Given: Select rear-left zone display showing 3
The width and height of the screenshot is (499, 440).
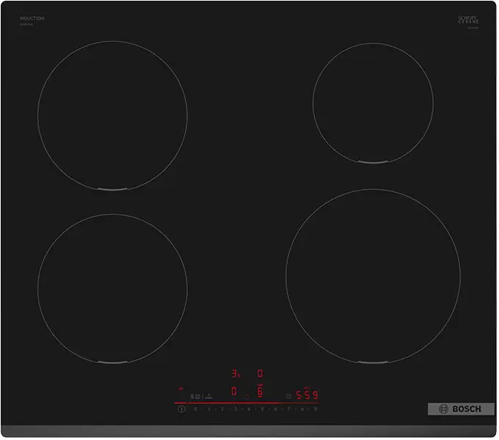Looking at the screenshot, I should tap(235, 374).
